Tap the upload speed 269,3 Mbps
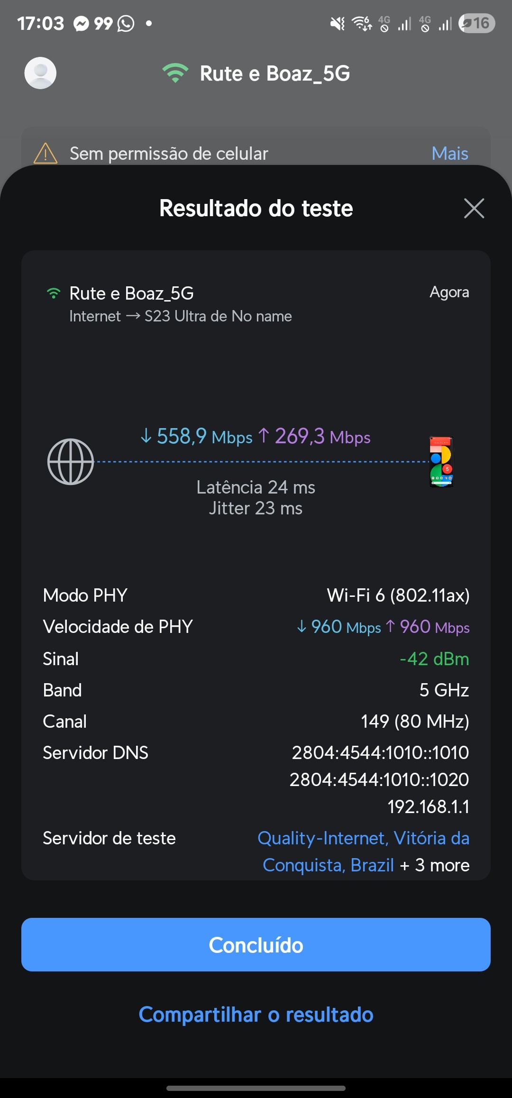Image resolution: width=512 pixels, height=1098 pixels. 315,437
